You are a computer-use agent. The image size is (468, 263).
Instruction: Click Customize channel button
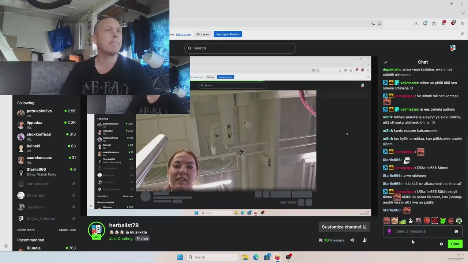click(x=344, y=227)
